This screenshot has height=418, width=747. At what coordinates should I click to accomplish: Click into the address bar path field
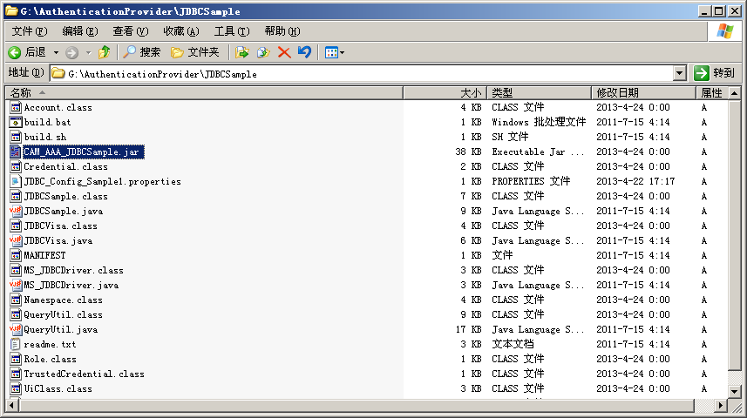click(362, 74)
